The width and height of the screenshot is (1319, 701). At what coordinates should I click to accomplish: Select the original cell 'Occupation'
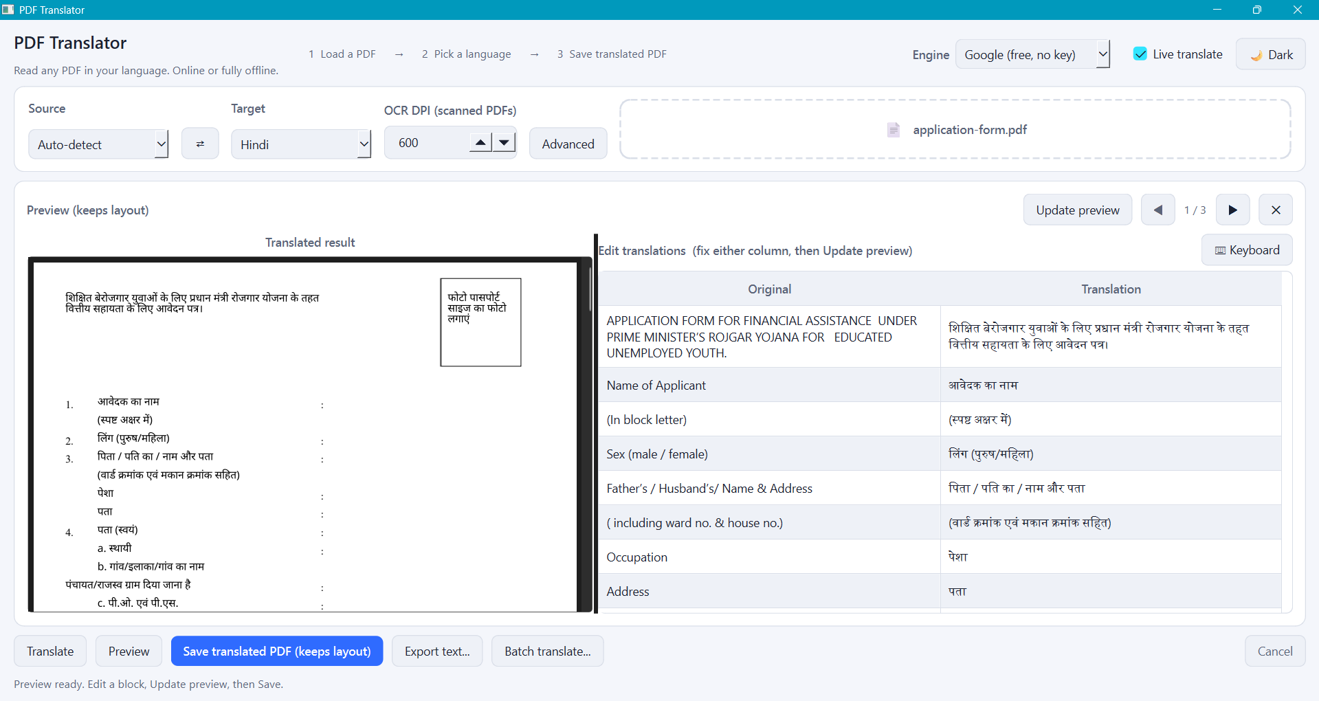[769, 557]
